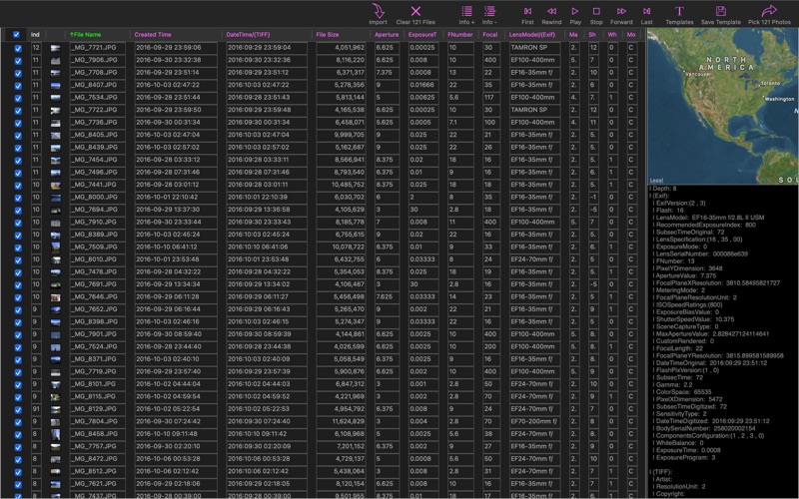This screenshot has width=799, height=499.
Task: Click the Rewind playback icon
Action: pyautogui.click(x=551, y=11)
